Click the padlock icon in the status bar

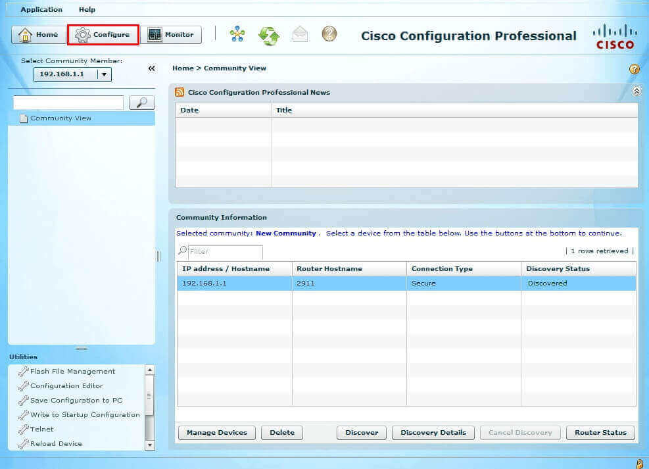[x=640, y=464]
